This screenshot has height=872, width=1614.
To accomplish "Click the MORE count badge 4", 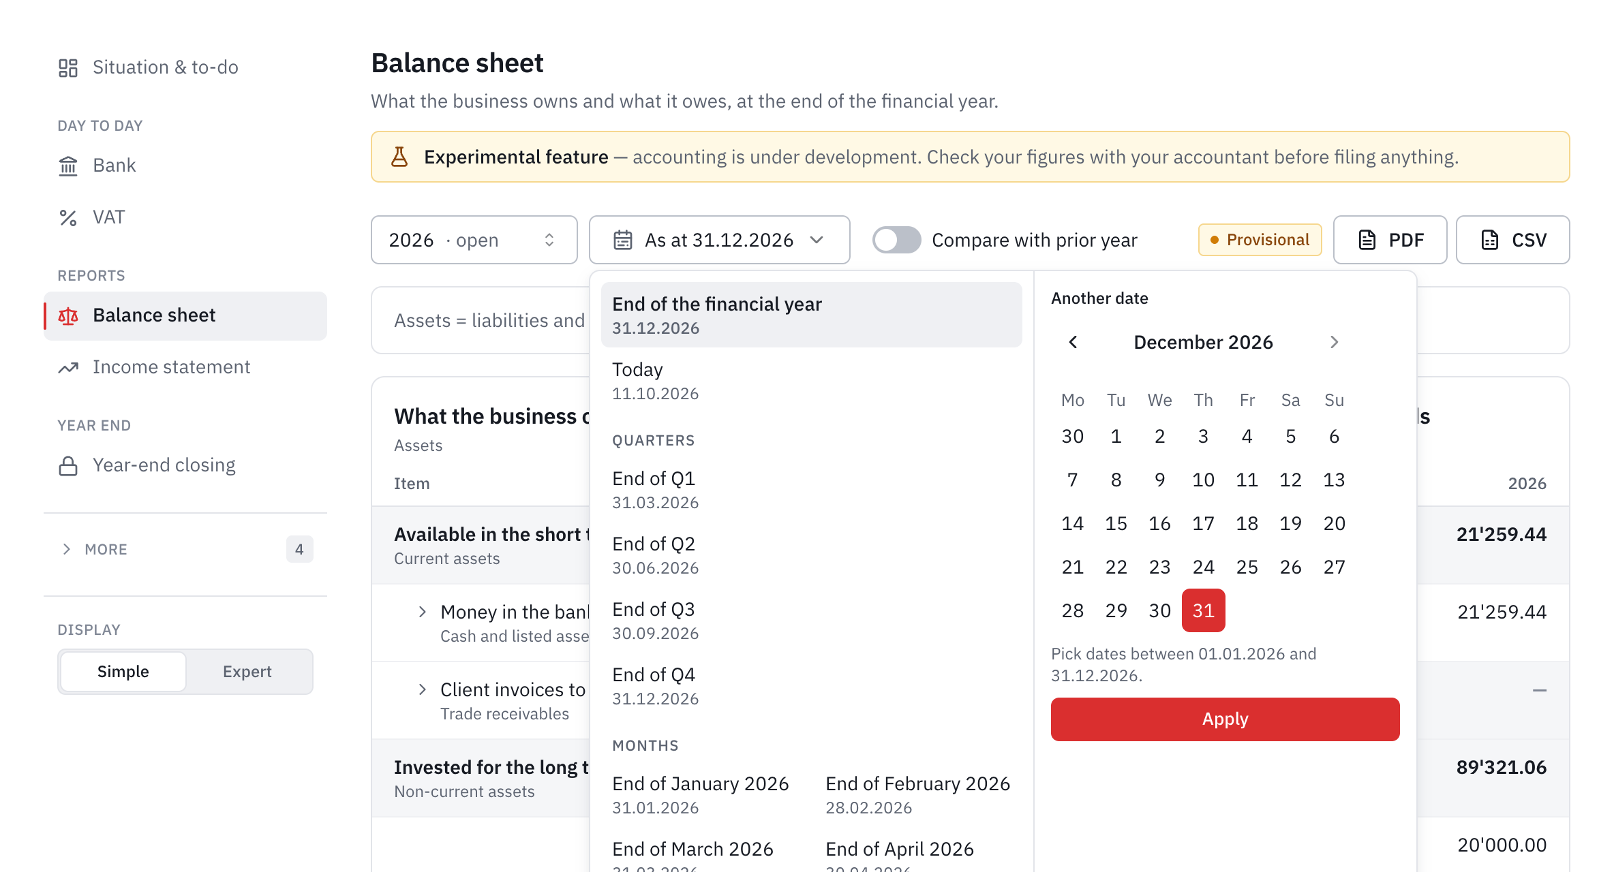I will tap(299, 549).
